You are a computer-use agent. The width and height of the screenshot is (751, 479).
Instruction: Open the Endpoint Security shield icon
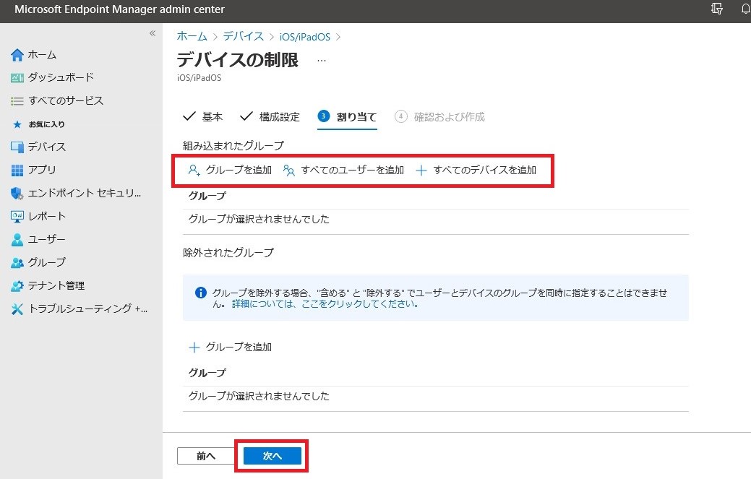point(17,194)
